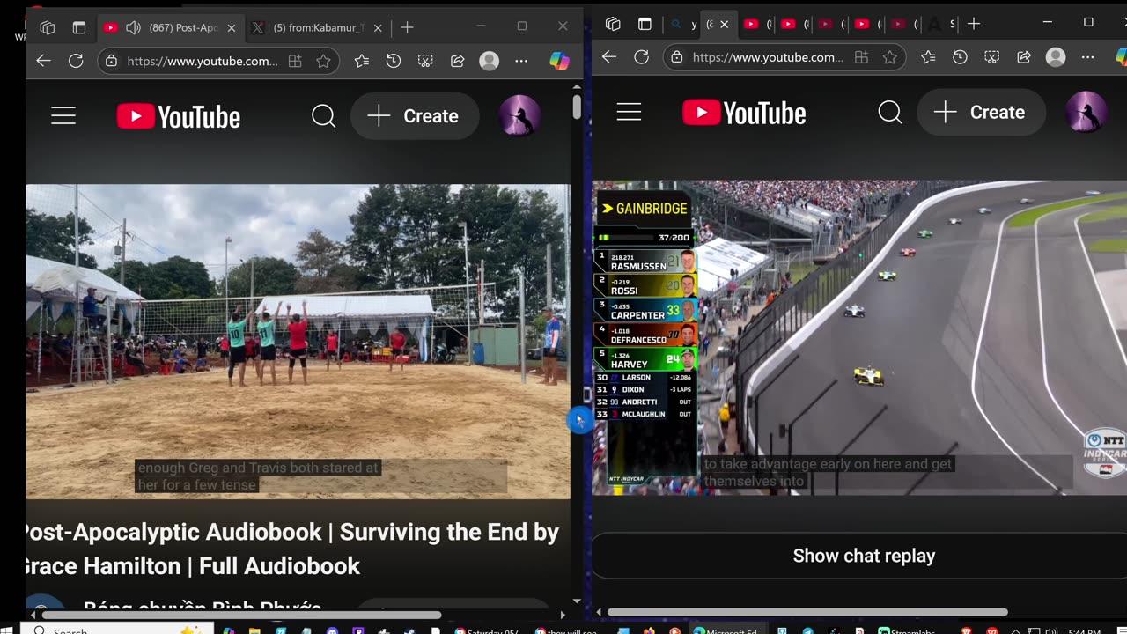This screenshot has width=1127, height=634.
Task: Open Copilot in left browser window
Action: 559,61
